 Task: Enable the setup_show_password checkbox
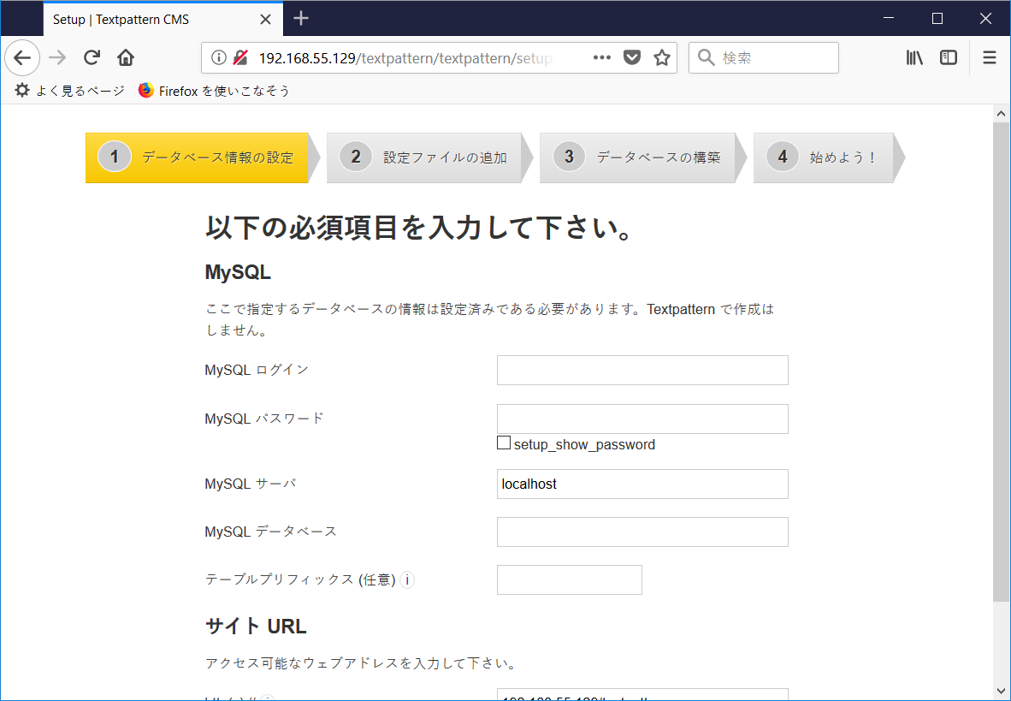pos(504,443)
